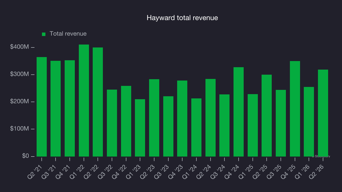This screenshot has height=192, width=342.
Task: Select the Q1 '26 revenue bar
Action: (309, 122)
